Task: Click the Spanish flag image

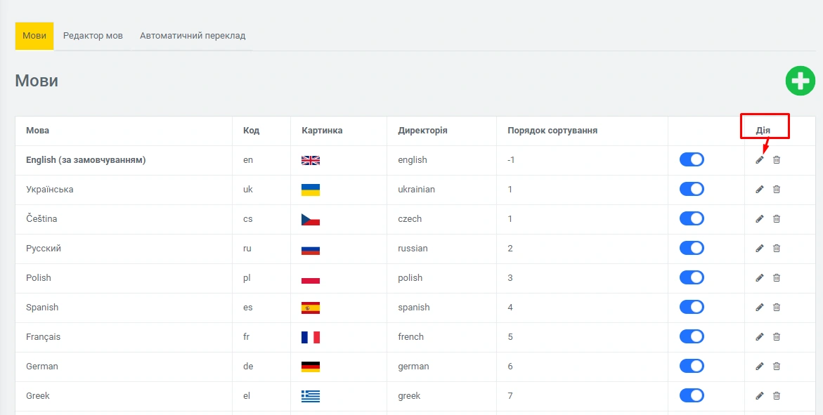Action: tap(310, 308)
